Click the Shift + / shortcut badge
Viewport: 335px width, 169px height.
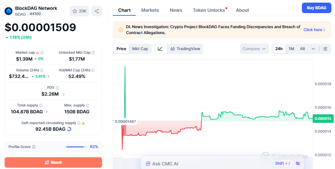click(283, 163)
